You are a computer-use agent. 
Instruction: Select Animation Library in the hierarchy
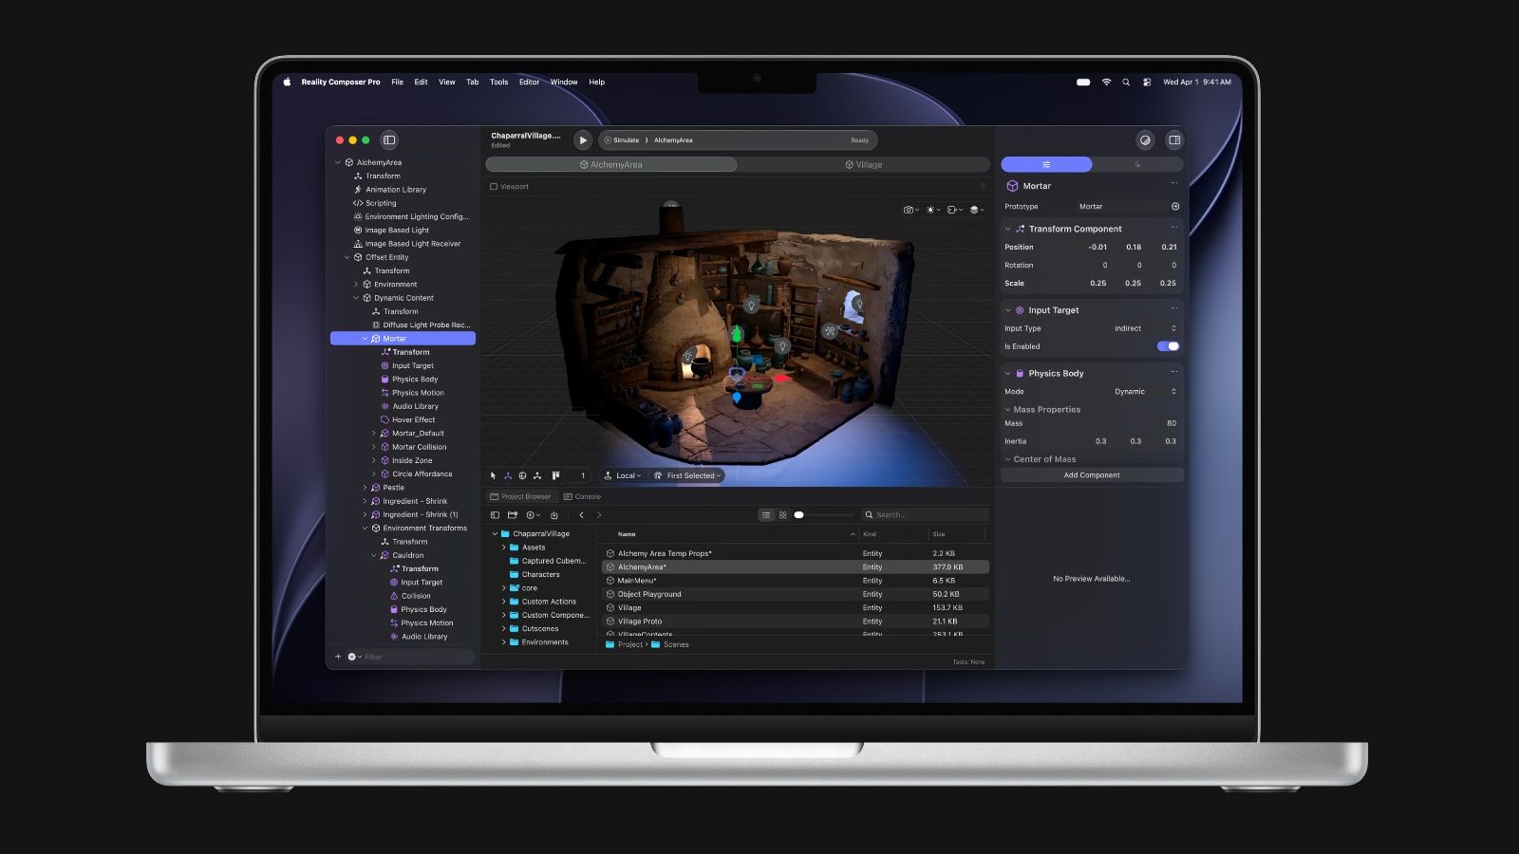(396, 190)
